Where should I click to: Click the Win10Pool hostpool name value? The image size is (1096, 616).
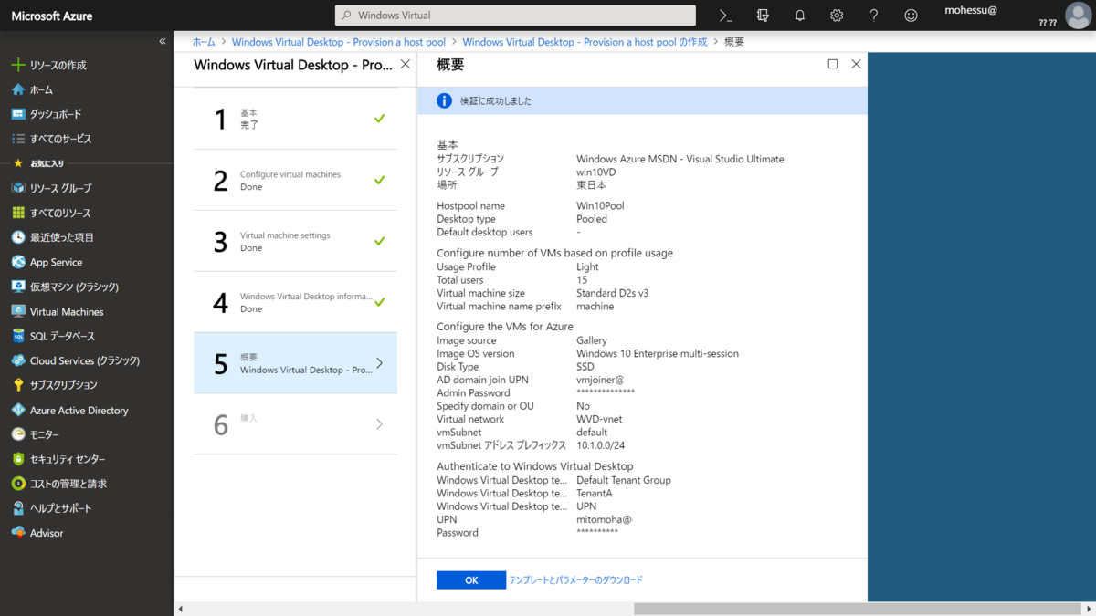tap(600, 206)
